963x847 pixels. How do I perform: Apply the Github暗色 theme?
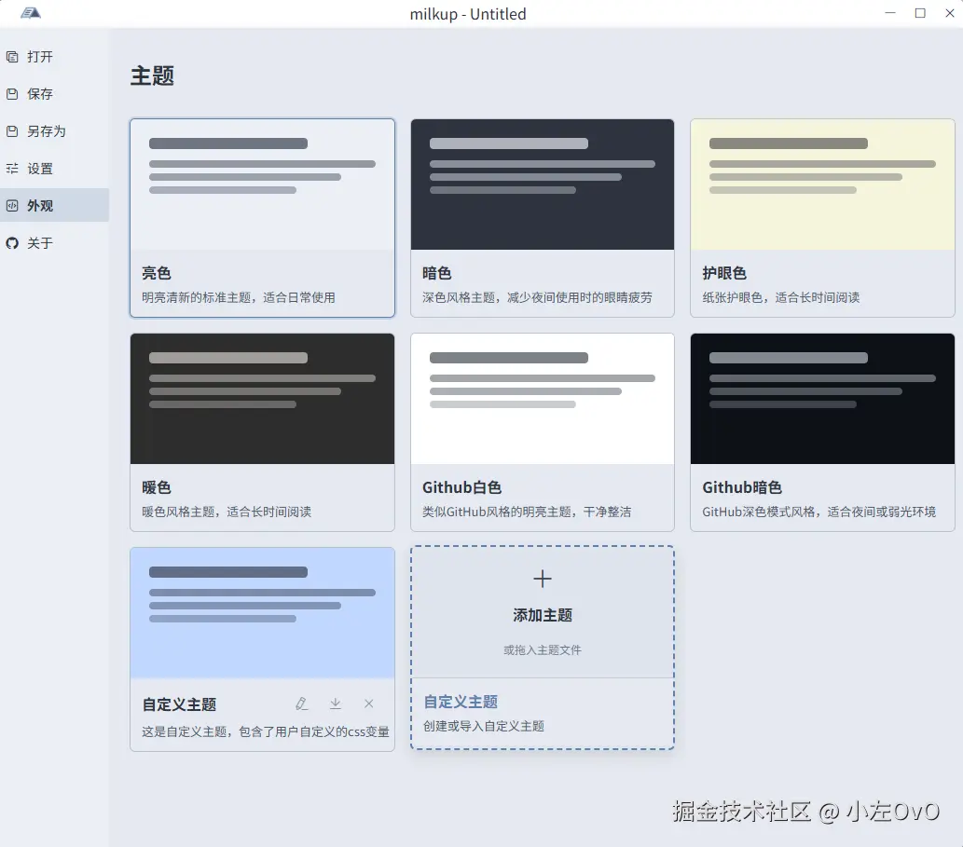[x=822, y=432]
